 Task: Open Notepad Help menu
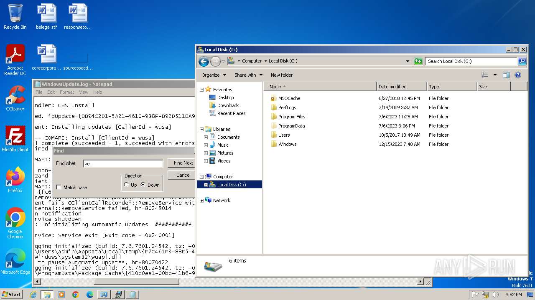point(97,92)
